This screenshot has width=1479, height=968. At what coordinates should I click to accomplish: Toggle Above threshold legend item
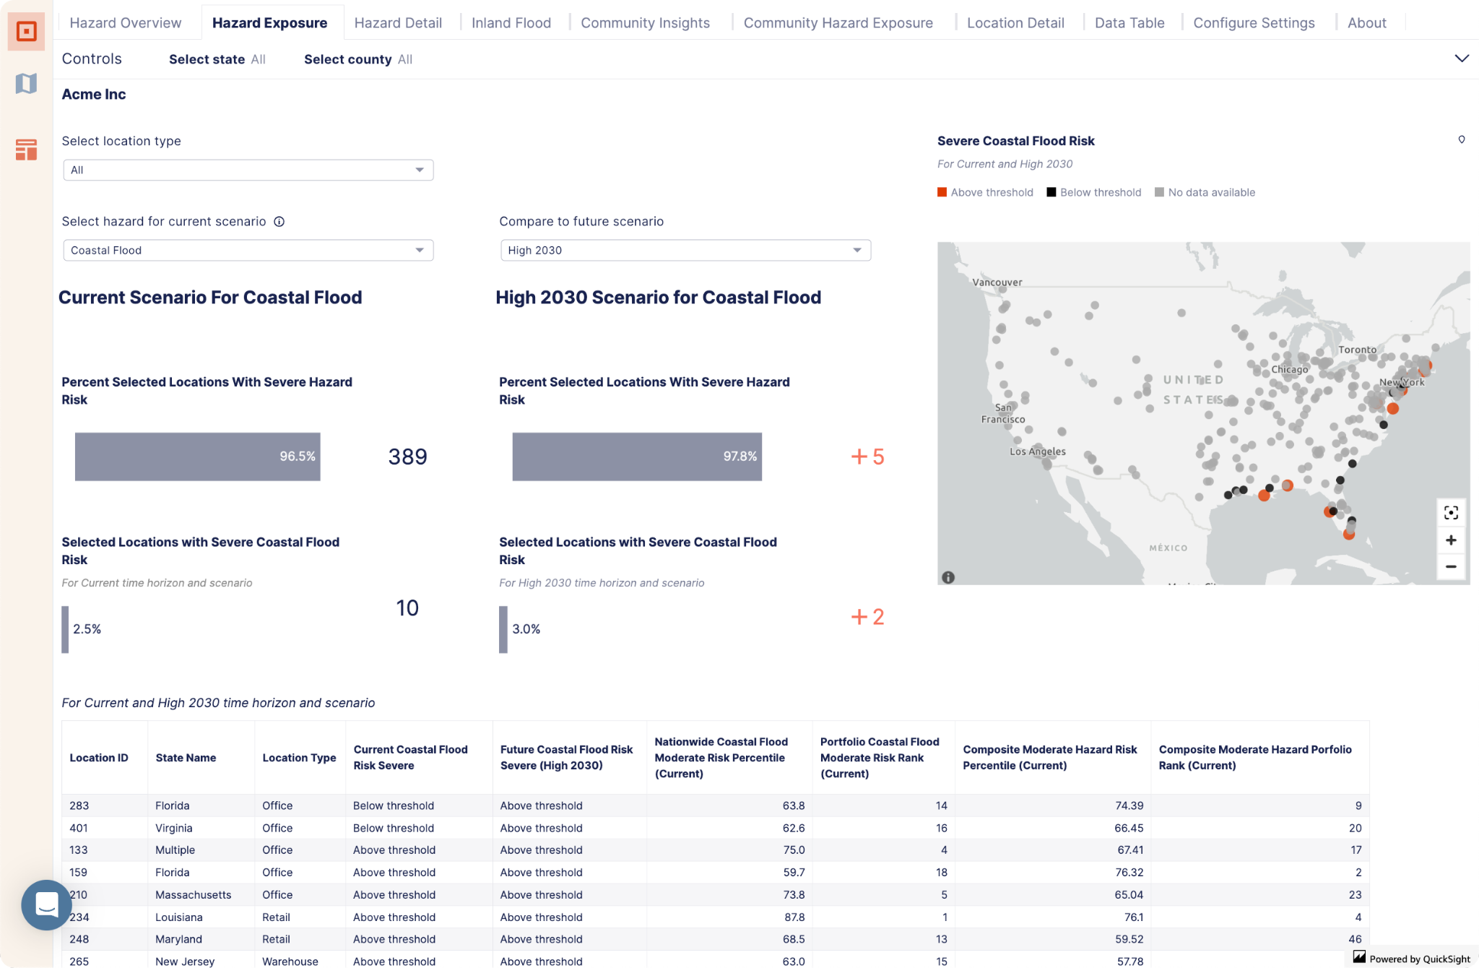click(985, 192)
